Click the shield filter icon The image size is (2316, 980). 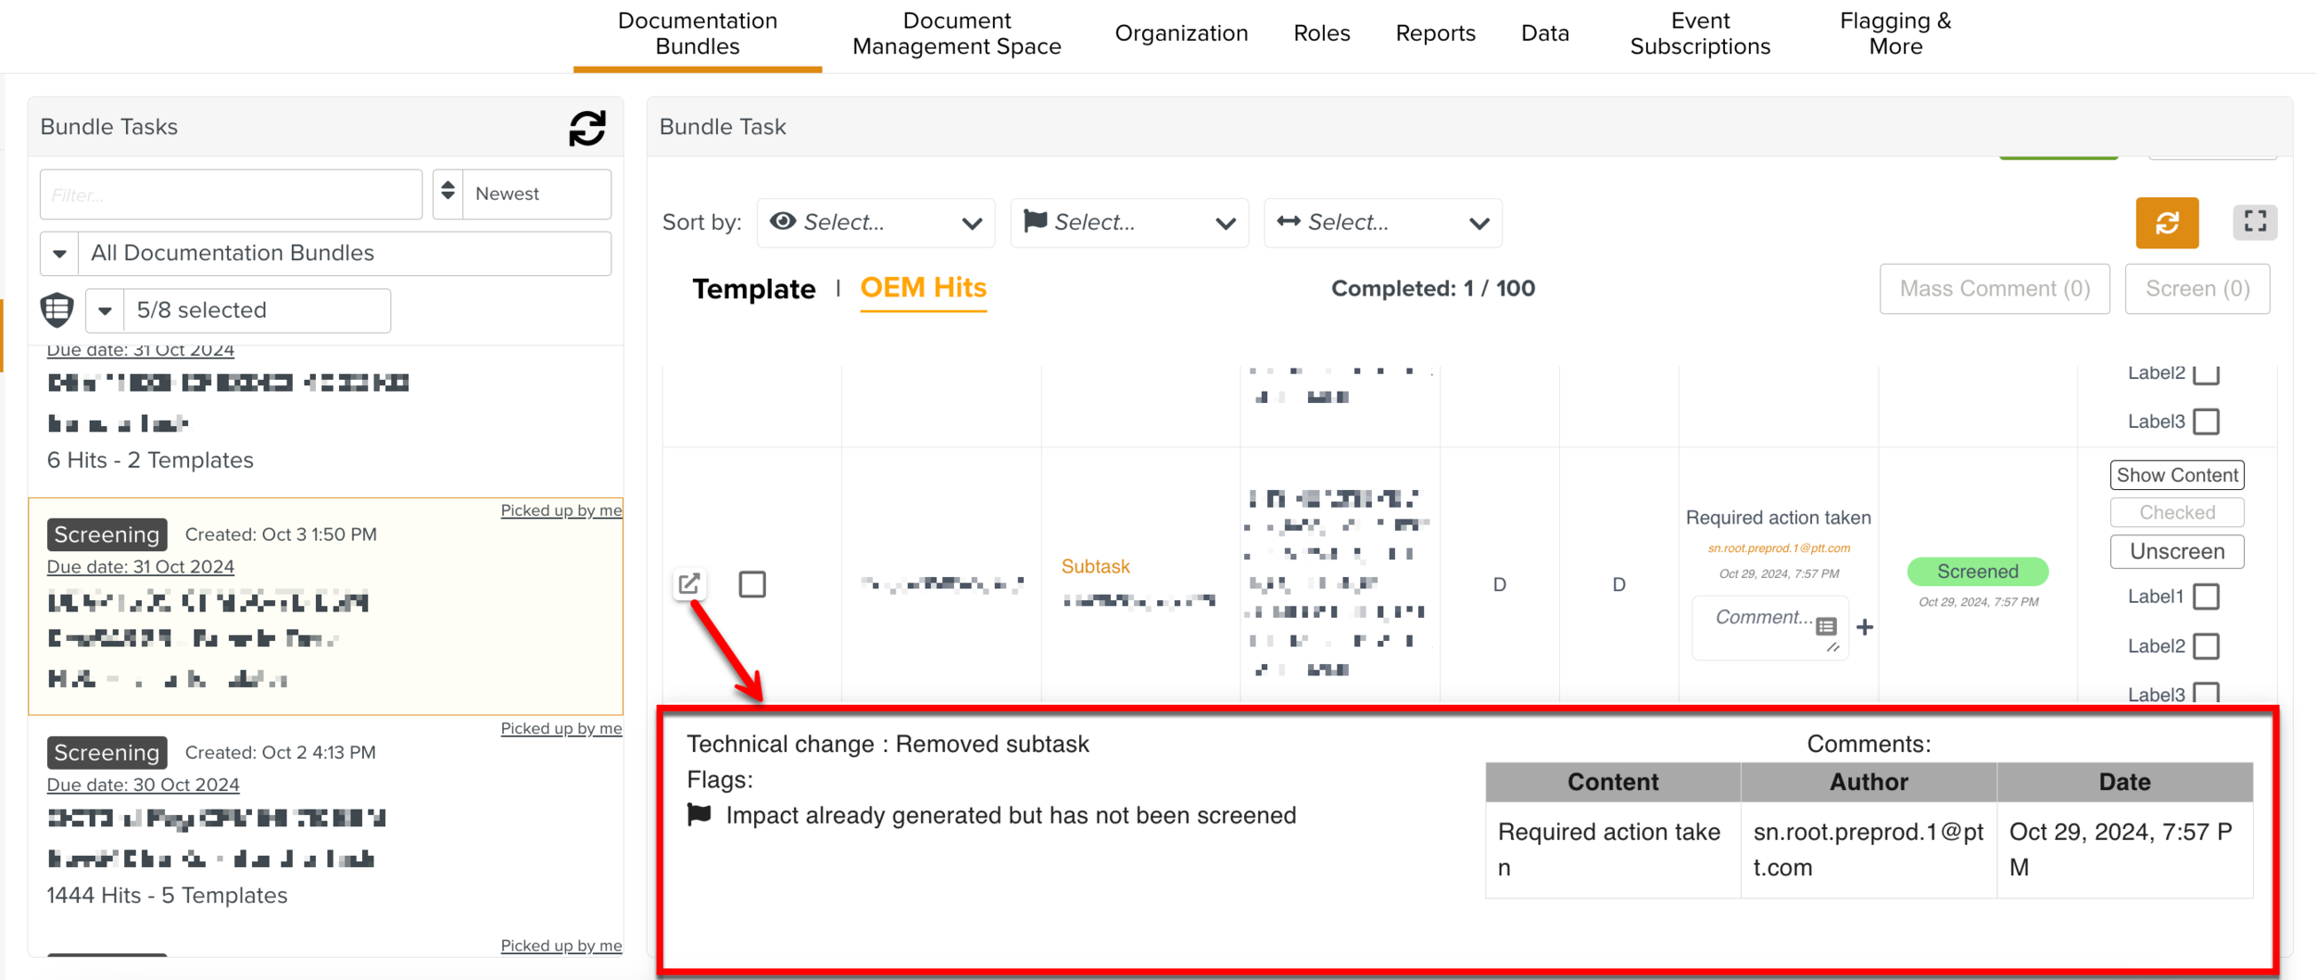(x=57, y=309)
